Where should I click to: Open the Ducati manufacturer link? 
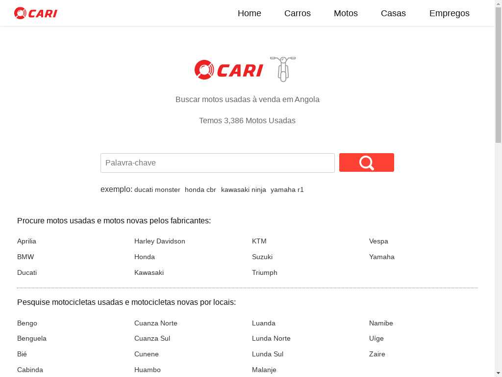[x=27, y=272]
